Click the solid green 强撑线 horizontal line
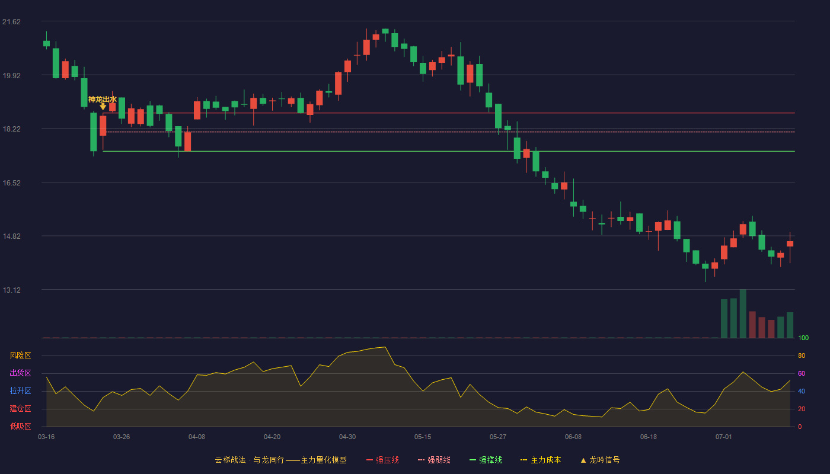Image resolution: width=830 pixels, height=474 pixels. pyautogui.click(x=449, y=151)
